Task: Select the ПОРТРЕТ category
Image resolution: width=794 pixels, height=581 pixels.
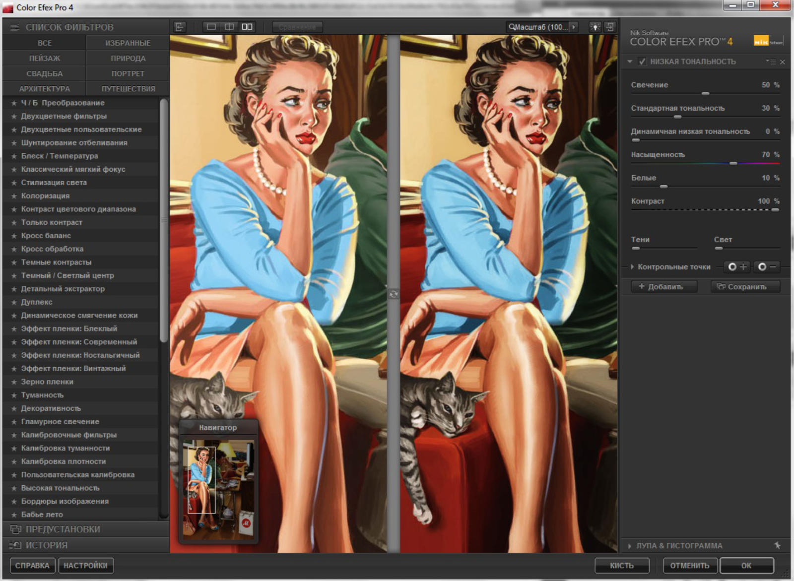Action: click(128, 74)
